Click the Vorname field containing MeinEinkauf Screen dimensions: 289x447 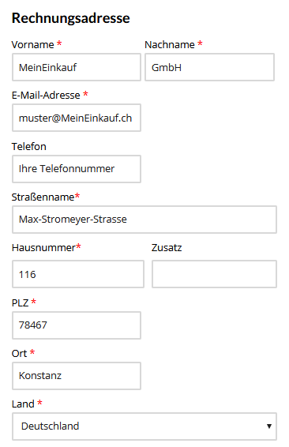click(x=77, y=67)
